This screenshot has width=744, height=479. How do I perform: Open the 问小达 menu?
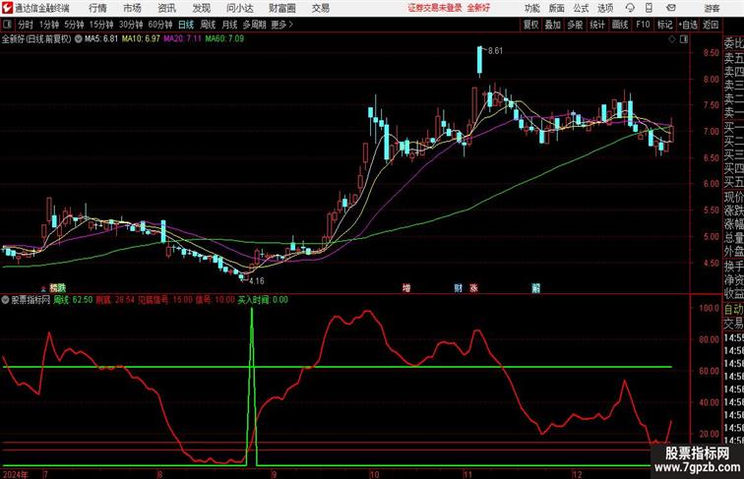tap(240, 8)
